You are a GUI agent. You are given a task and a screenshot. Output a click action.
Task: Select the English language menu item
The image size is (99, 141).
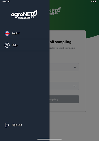click(x=25, y=34)
